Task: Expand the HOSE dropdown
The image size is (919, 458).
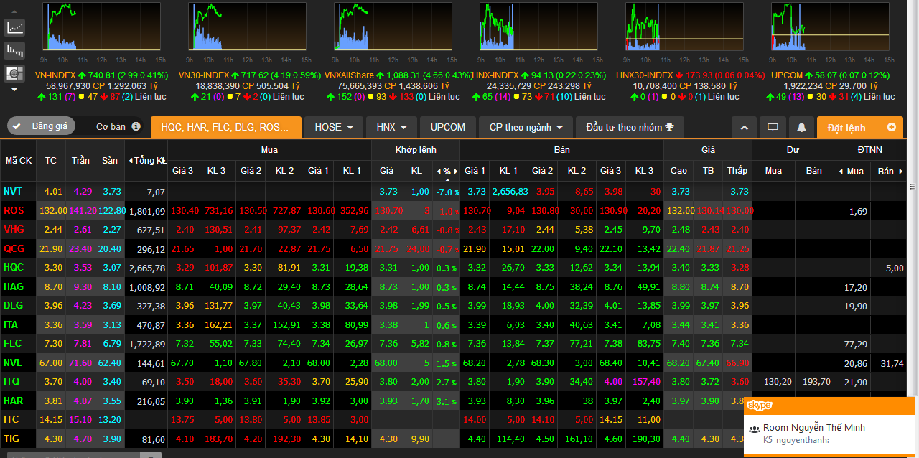Action: [334, 127]
